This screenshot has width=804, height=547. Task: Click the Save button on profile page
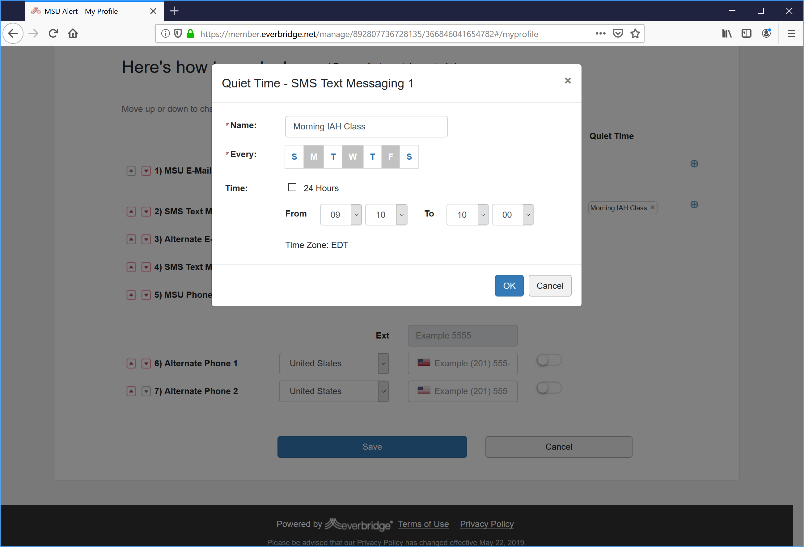click(x=372, y=447)
